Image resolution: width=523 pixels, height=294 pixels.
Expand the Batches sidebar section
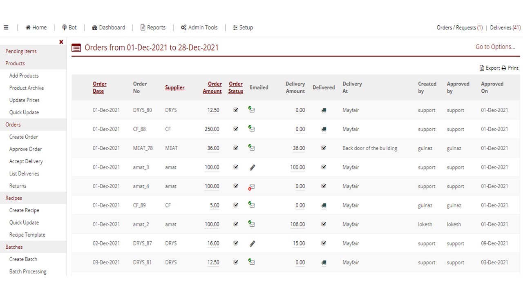pos(14,247)
